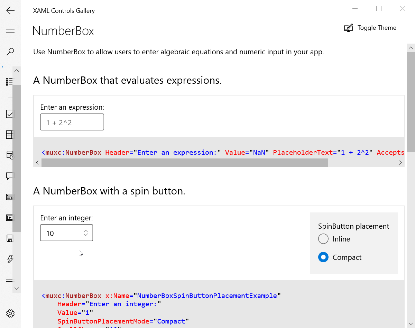
Task: Click into the expression NumberBox field
Action: (72, 122)
